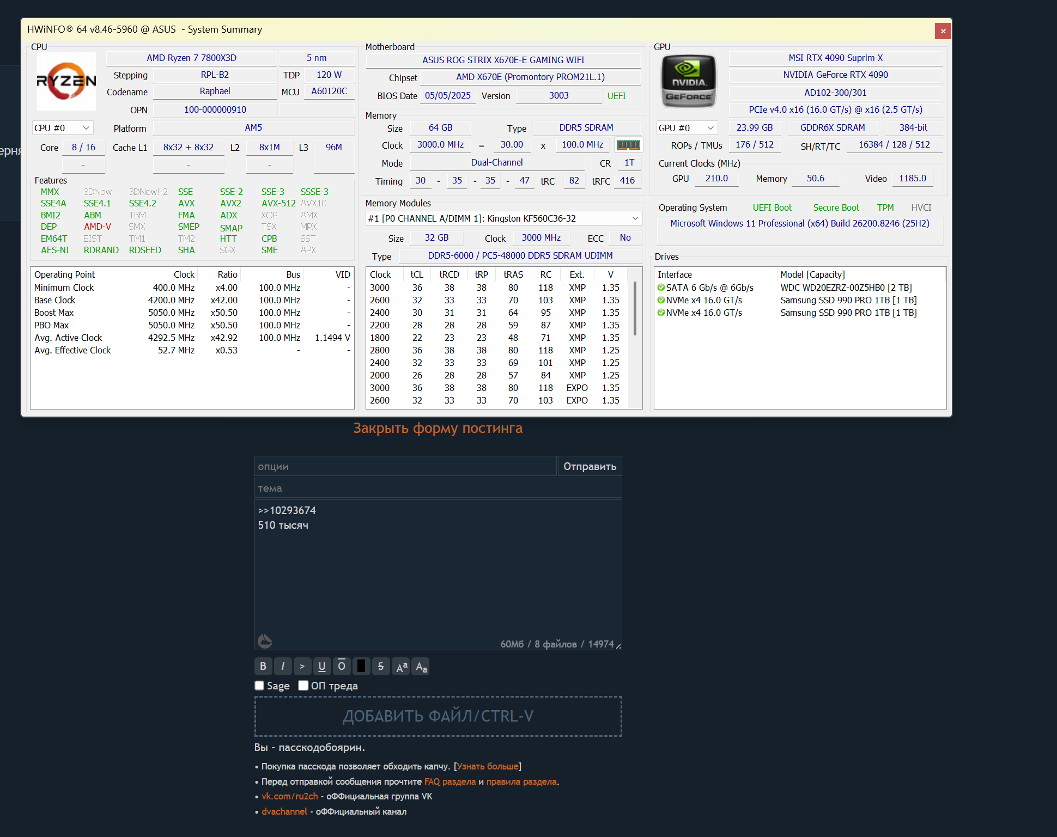Open the FAQ раздела link
1057x837 pixels.
click(x=450, y=781)
